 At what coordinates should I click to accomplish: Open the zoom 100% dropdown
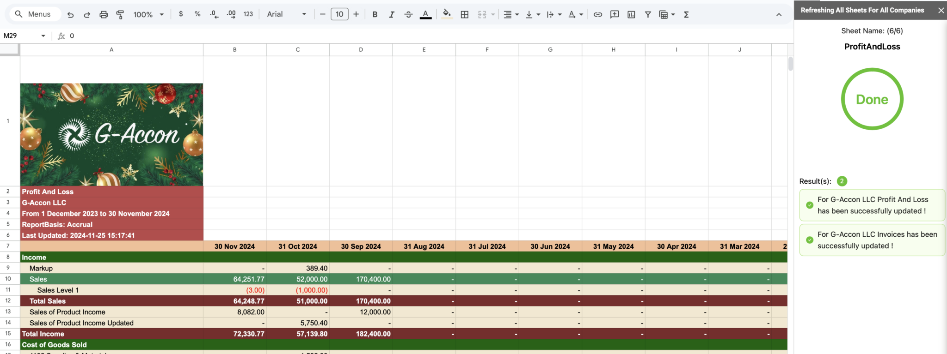coord(148,14)
